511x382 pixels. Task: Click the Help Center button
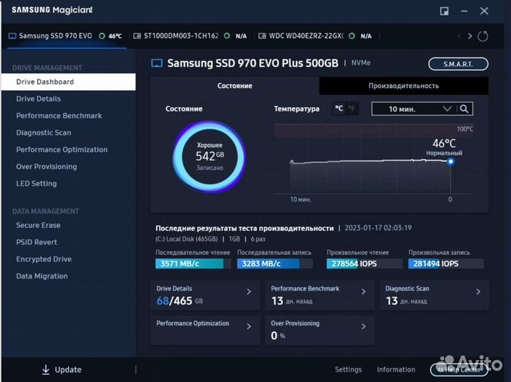point(459,370)
